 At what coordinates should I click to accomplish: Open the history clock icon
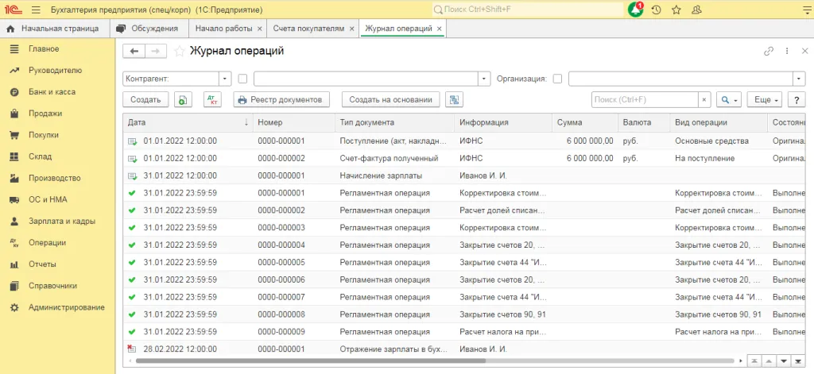(656, 10)
